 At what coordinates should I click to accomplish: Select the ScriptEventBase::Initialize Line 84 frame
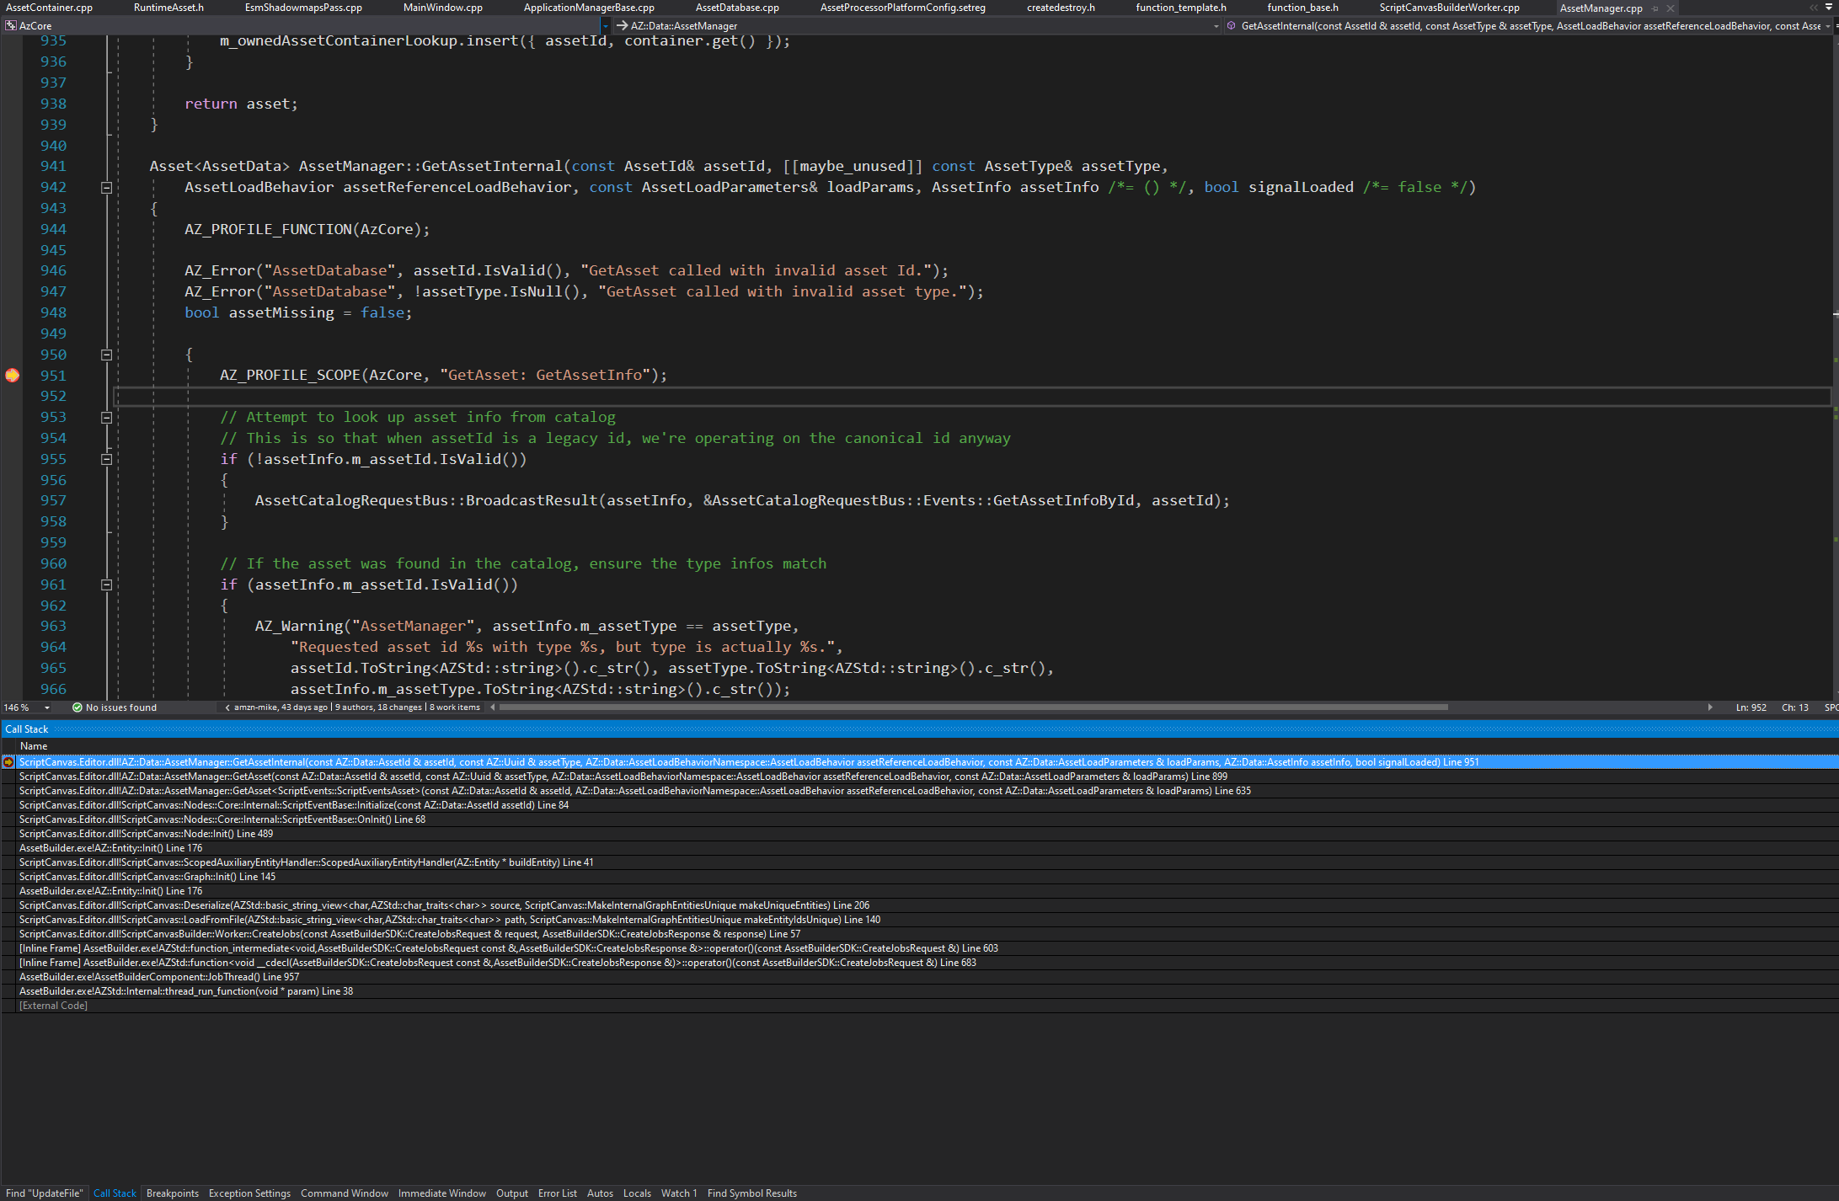tap(920, 805)
